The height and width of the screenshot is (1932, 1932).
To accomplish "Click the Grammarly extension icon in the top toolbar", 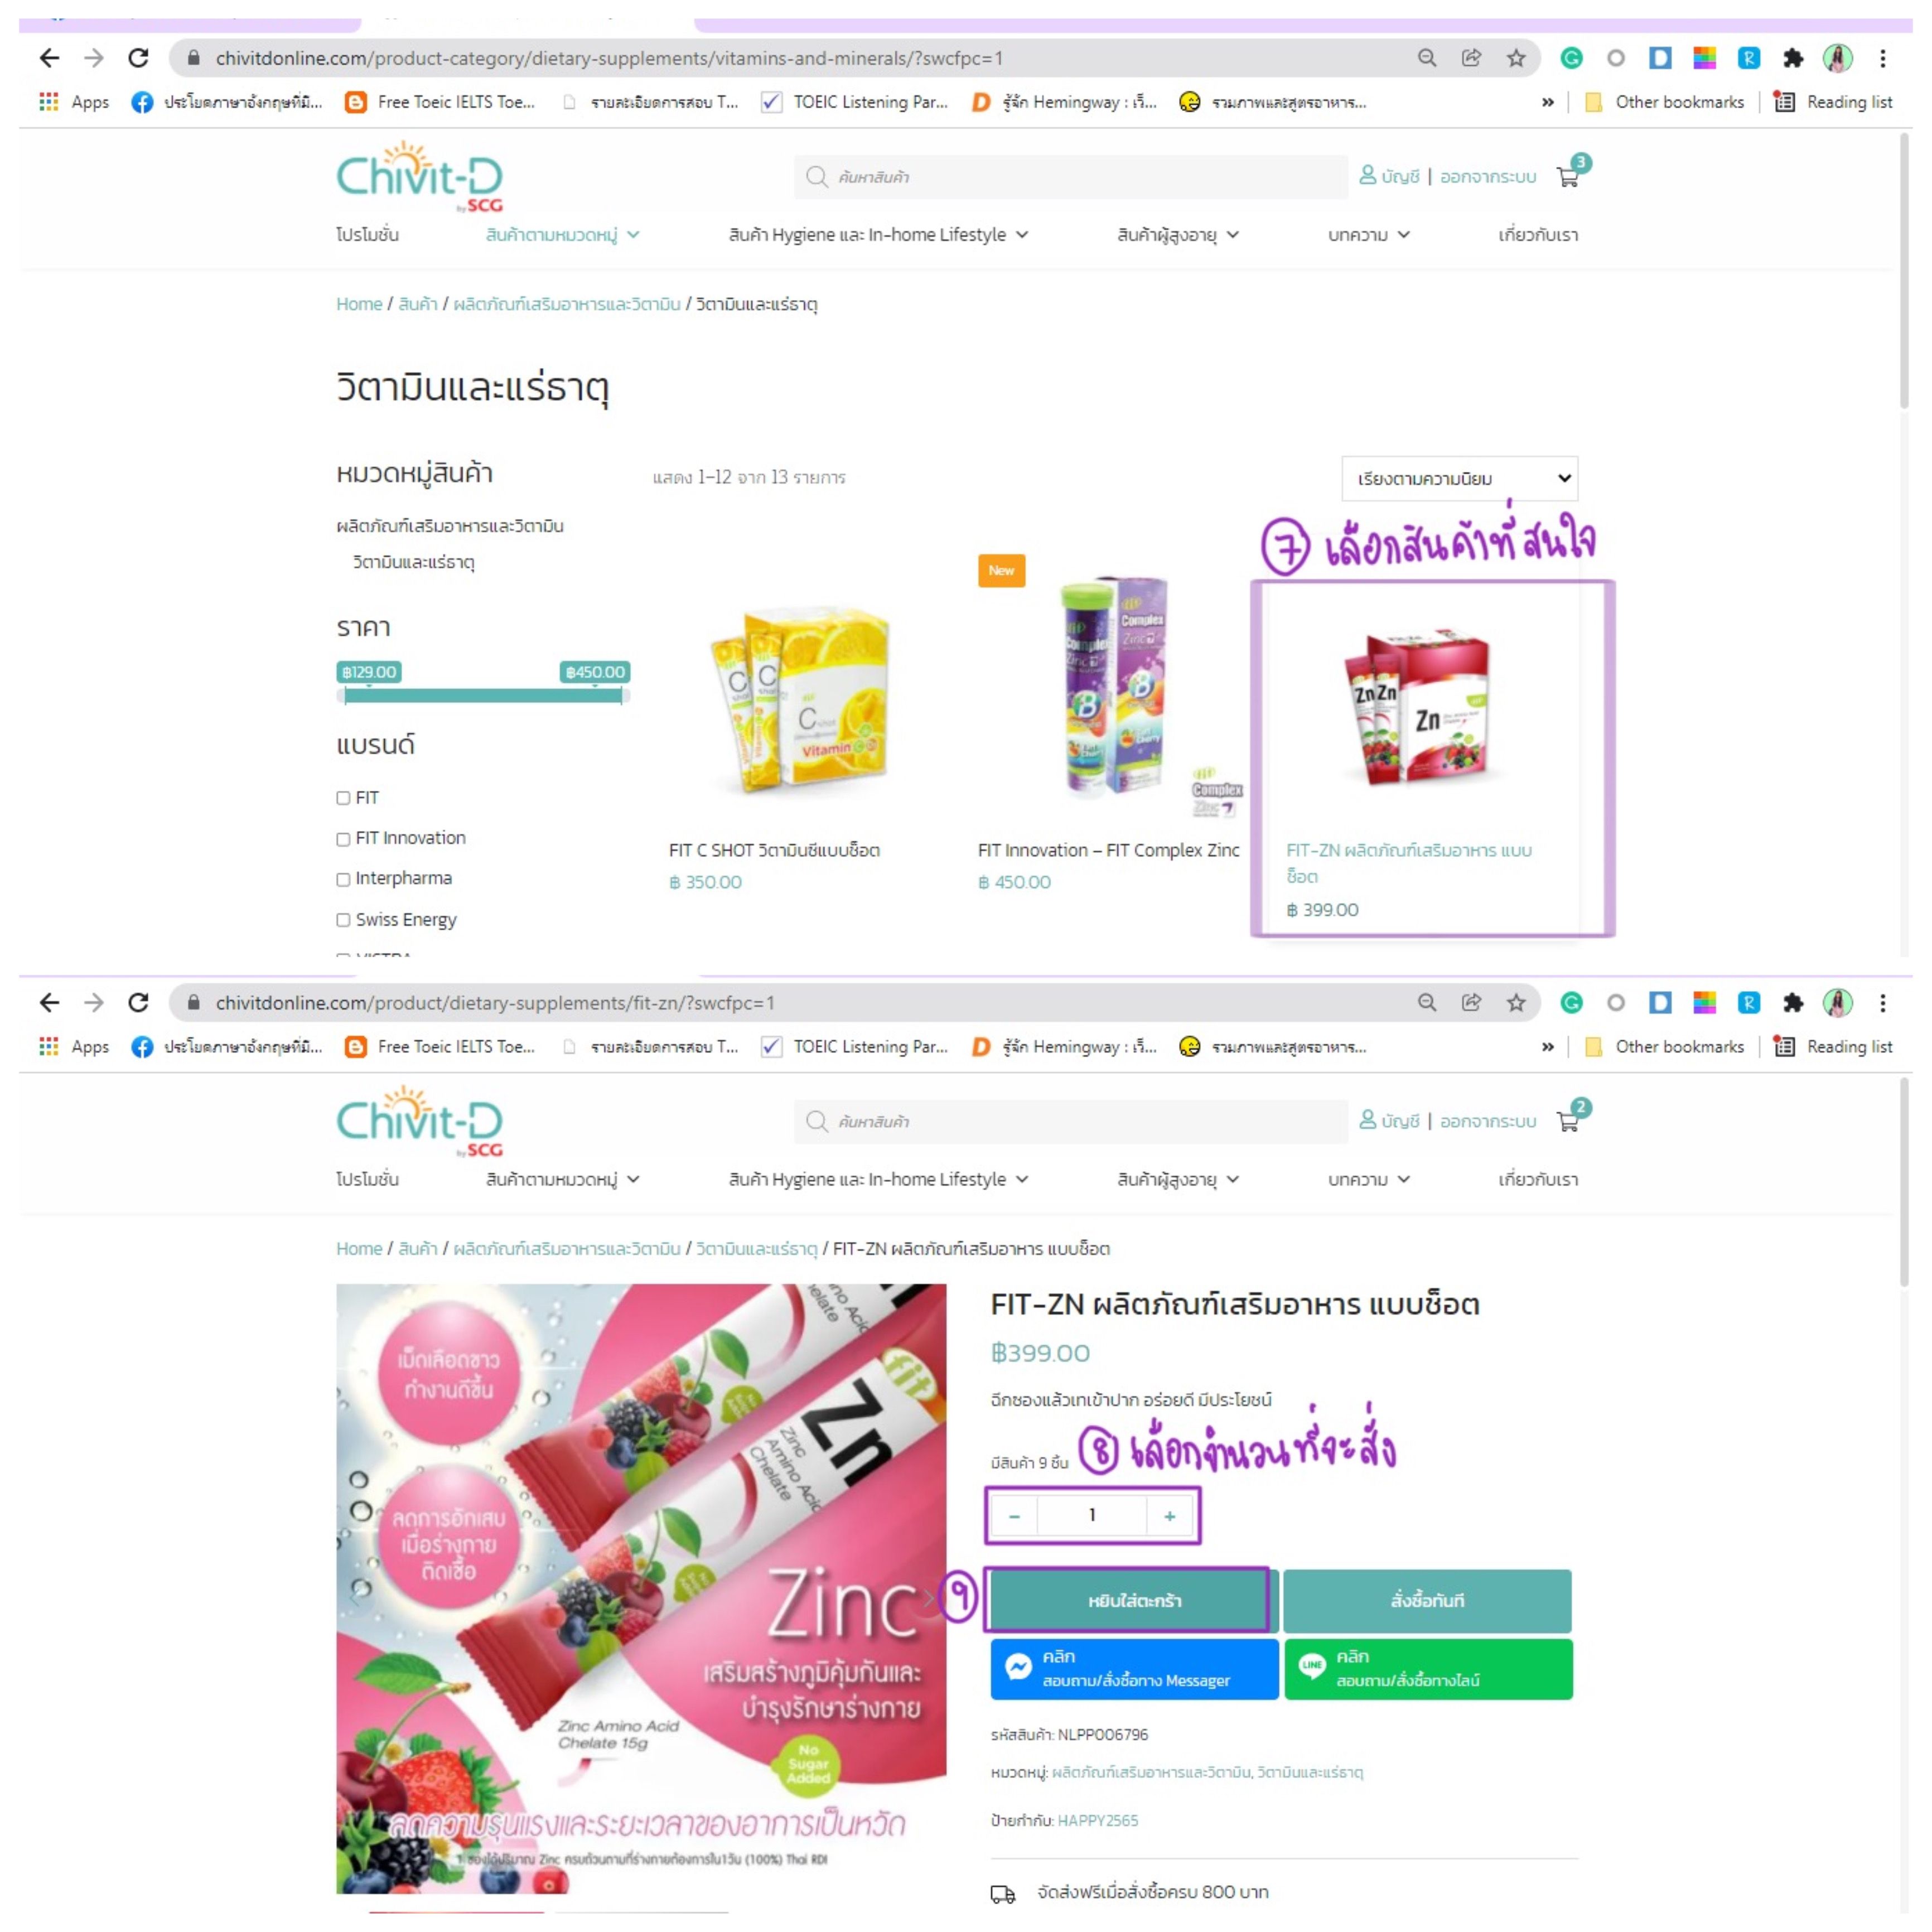I will click(x=1571, y=58).
